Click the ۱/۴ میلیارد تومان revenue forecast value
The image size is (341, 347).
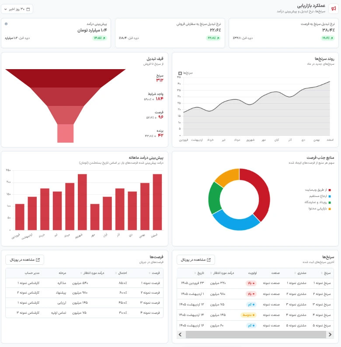(x=92, y=30)
